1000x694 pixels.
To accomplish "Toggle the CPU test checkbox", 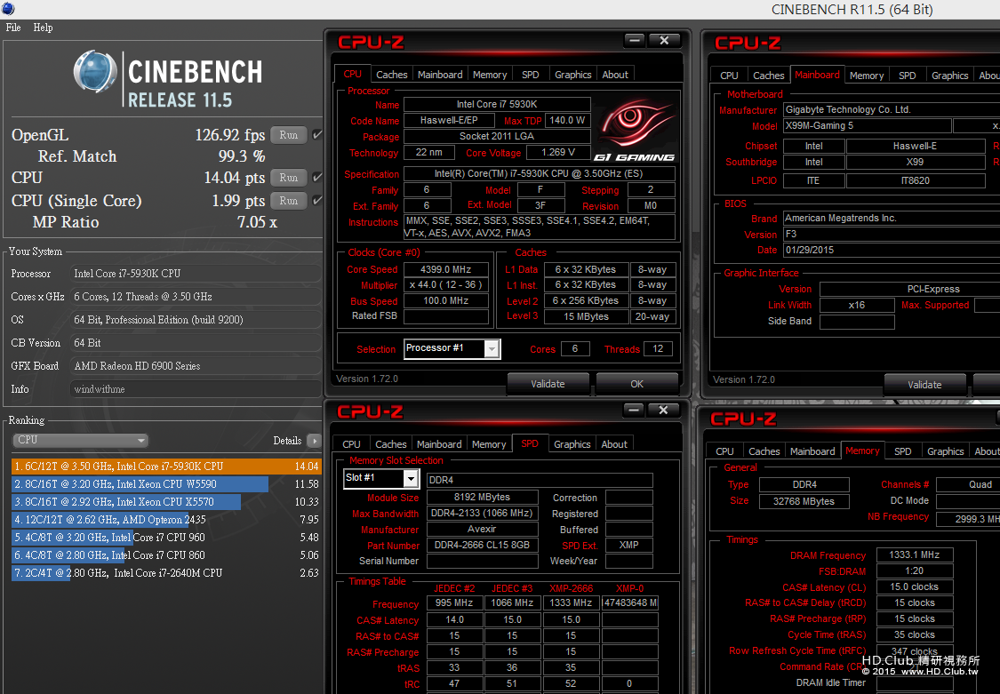I will click(317, 177).
